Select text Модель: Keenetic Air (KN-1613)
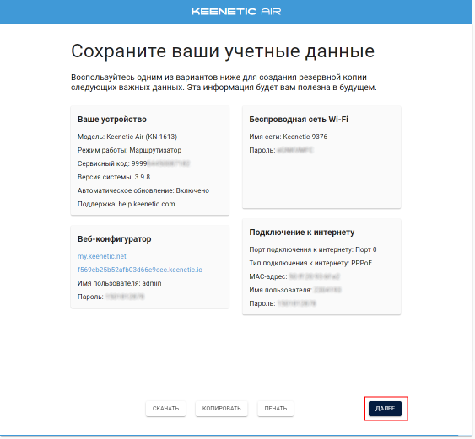The height and width of the screenshot is (439, 475). (x=127, y=137)
